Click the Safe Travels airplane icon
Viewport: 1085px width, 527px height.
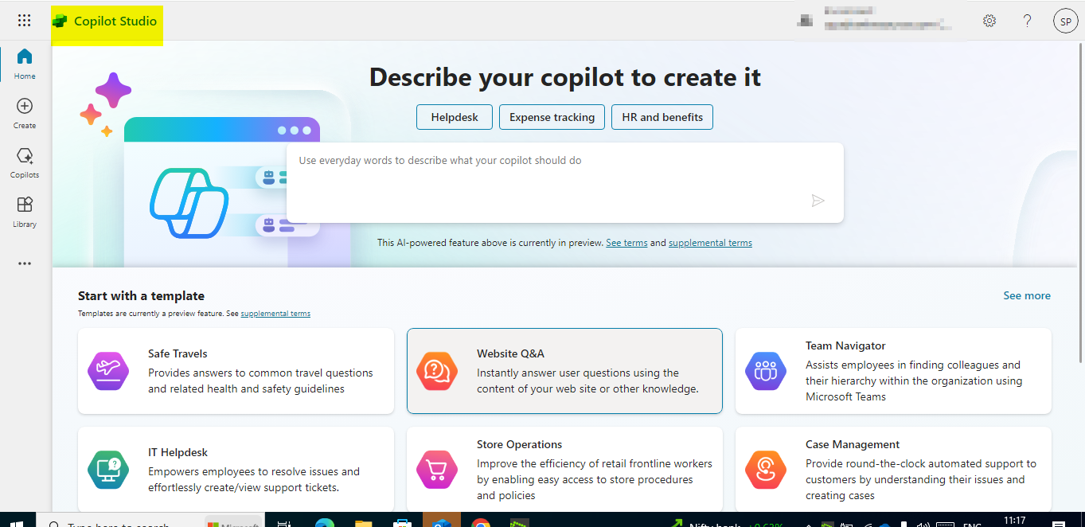click(107, 371)
